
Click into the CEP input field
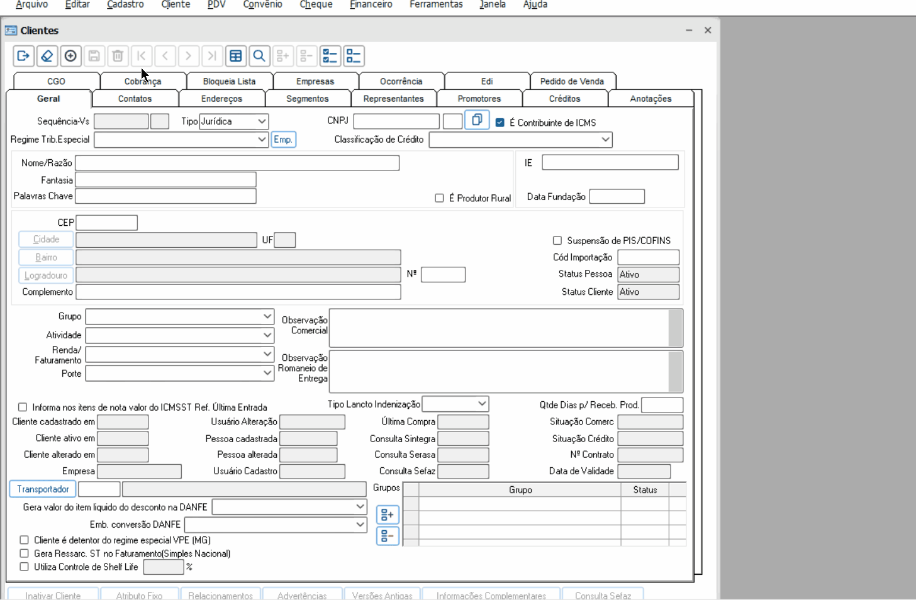pos(107,223)
